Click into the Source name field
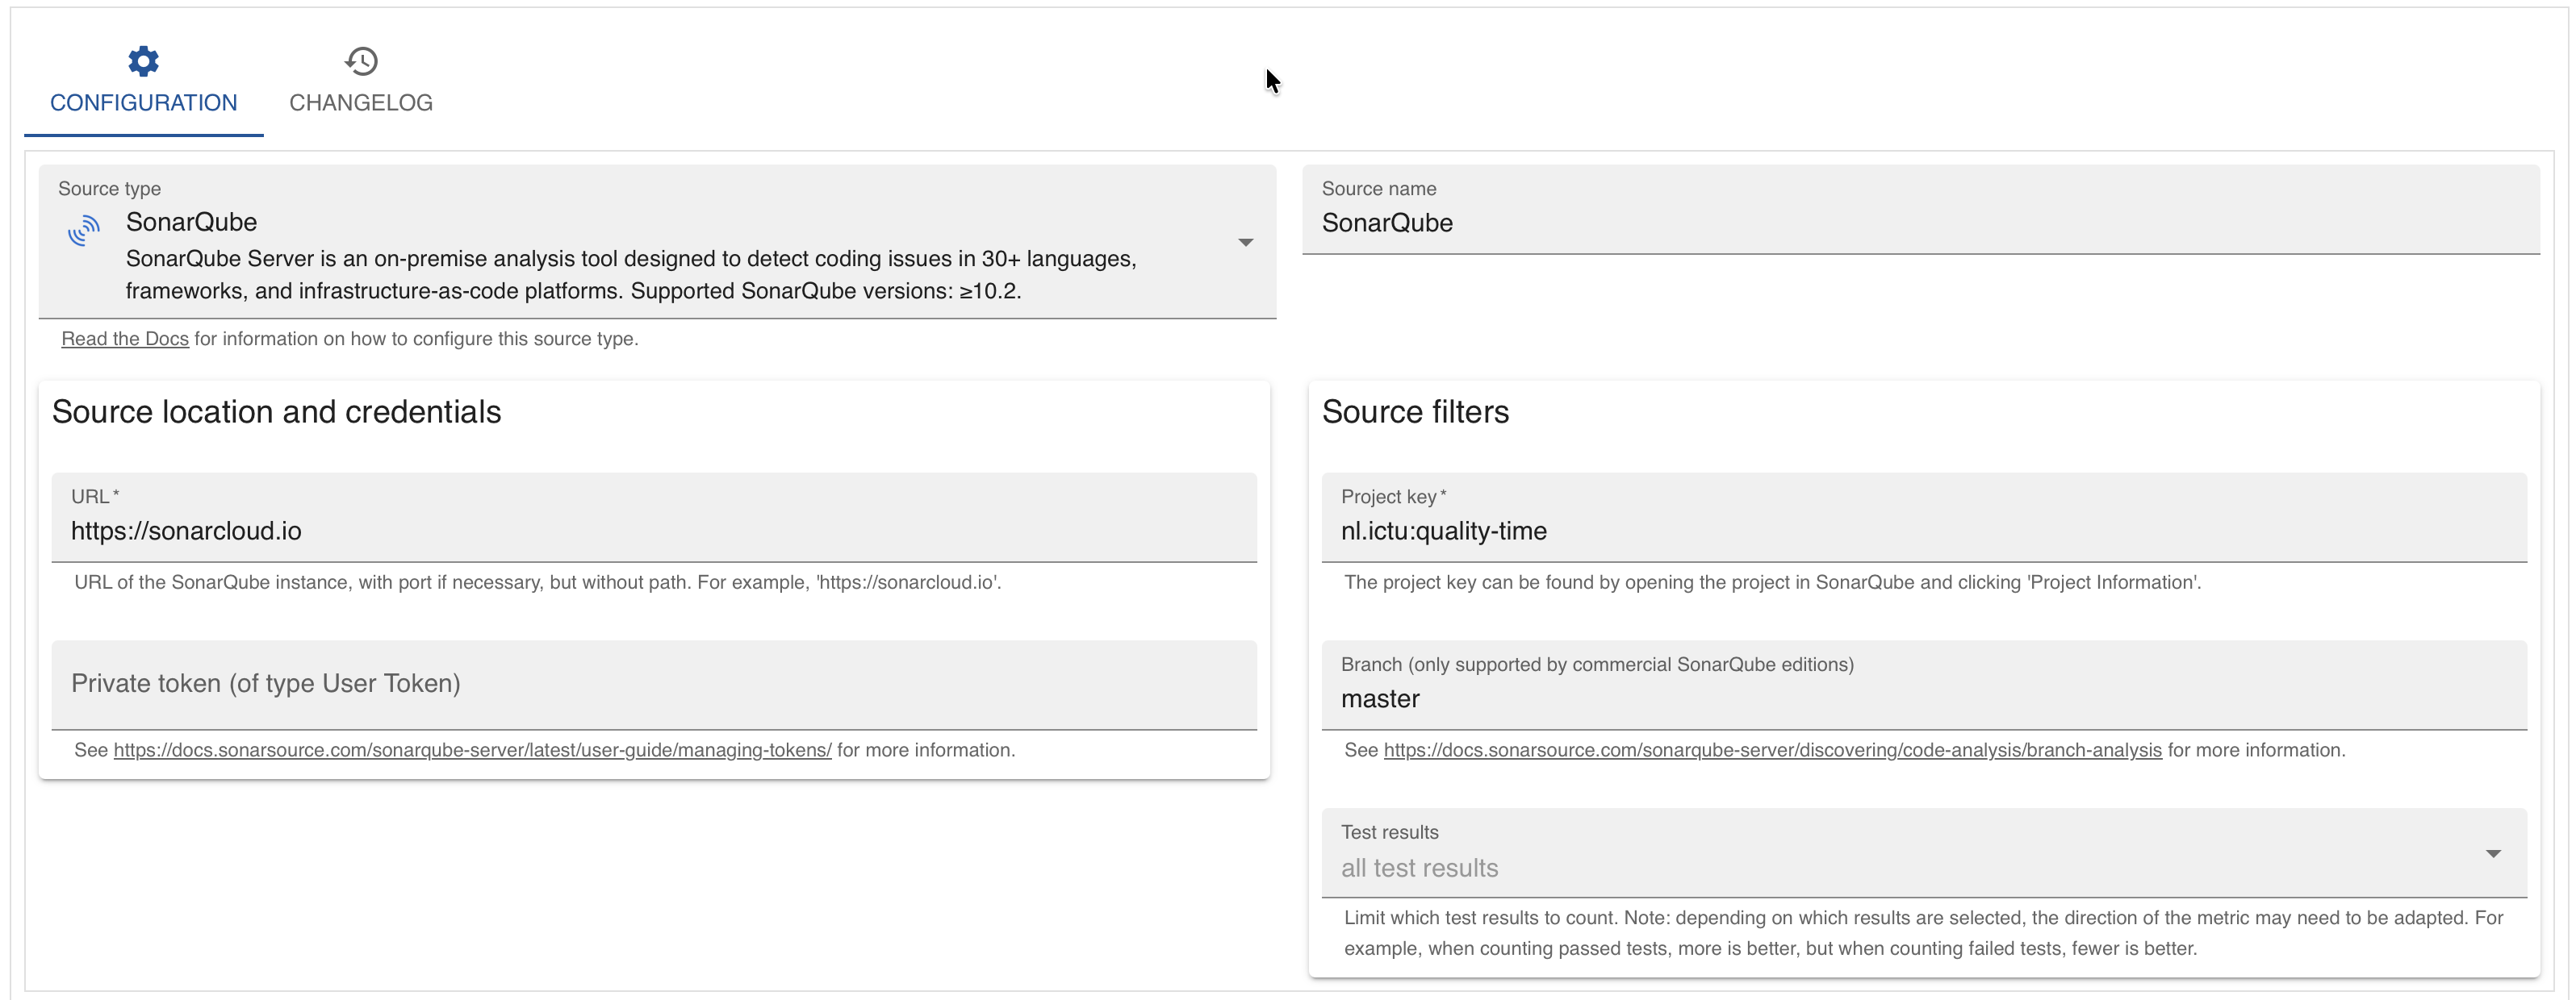This screenshot has width=2576, height=1000. [x=1920, y=210]
